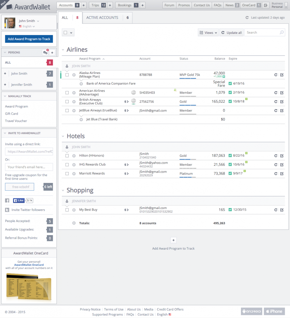
Task: Tick the Marriott Rewards checkbox
Action: [67, 174]
